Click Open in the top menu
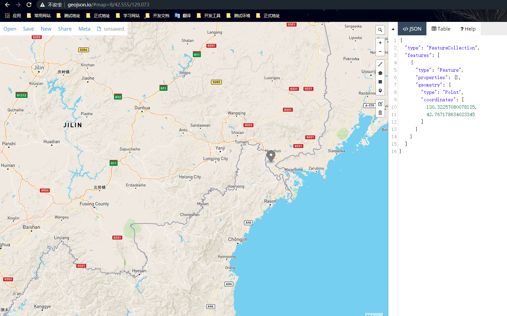Image resolution: width=507 pixels, height=316 pixels. tap(9, 29)
